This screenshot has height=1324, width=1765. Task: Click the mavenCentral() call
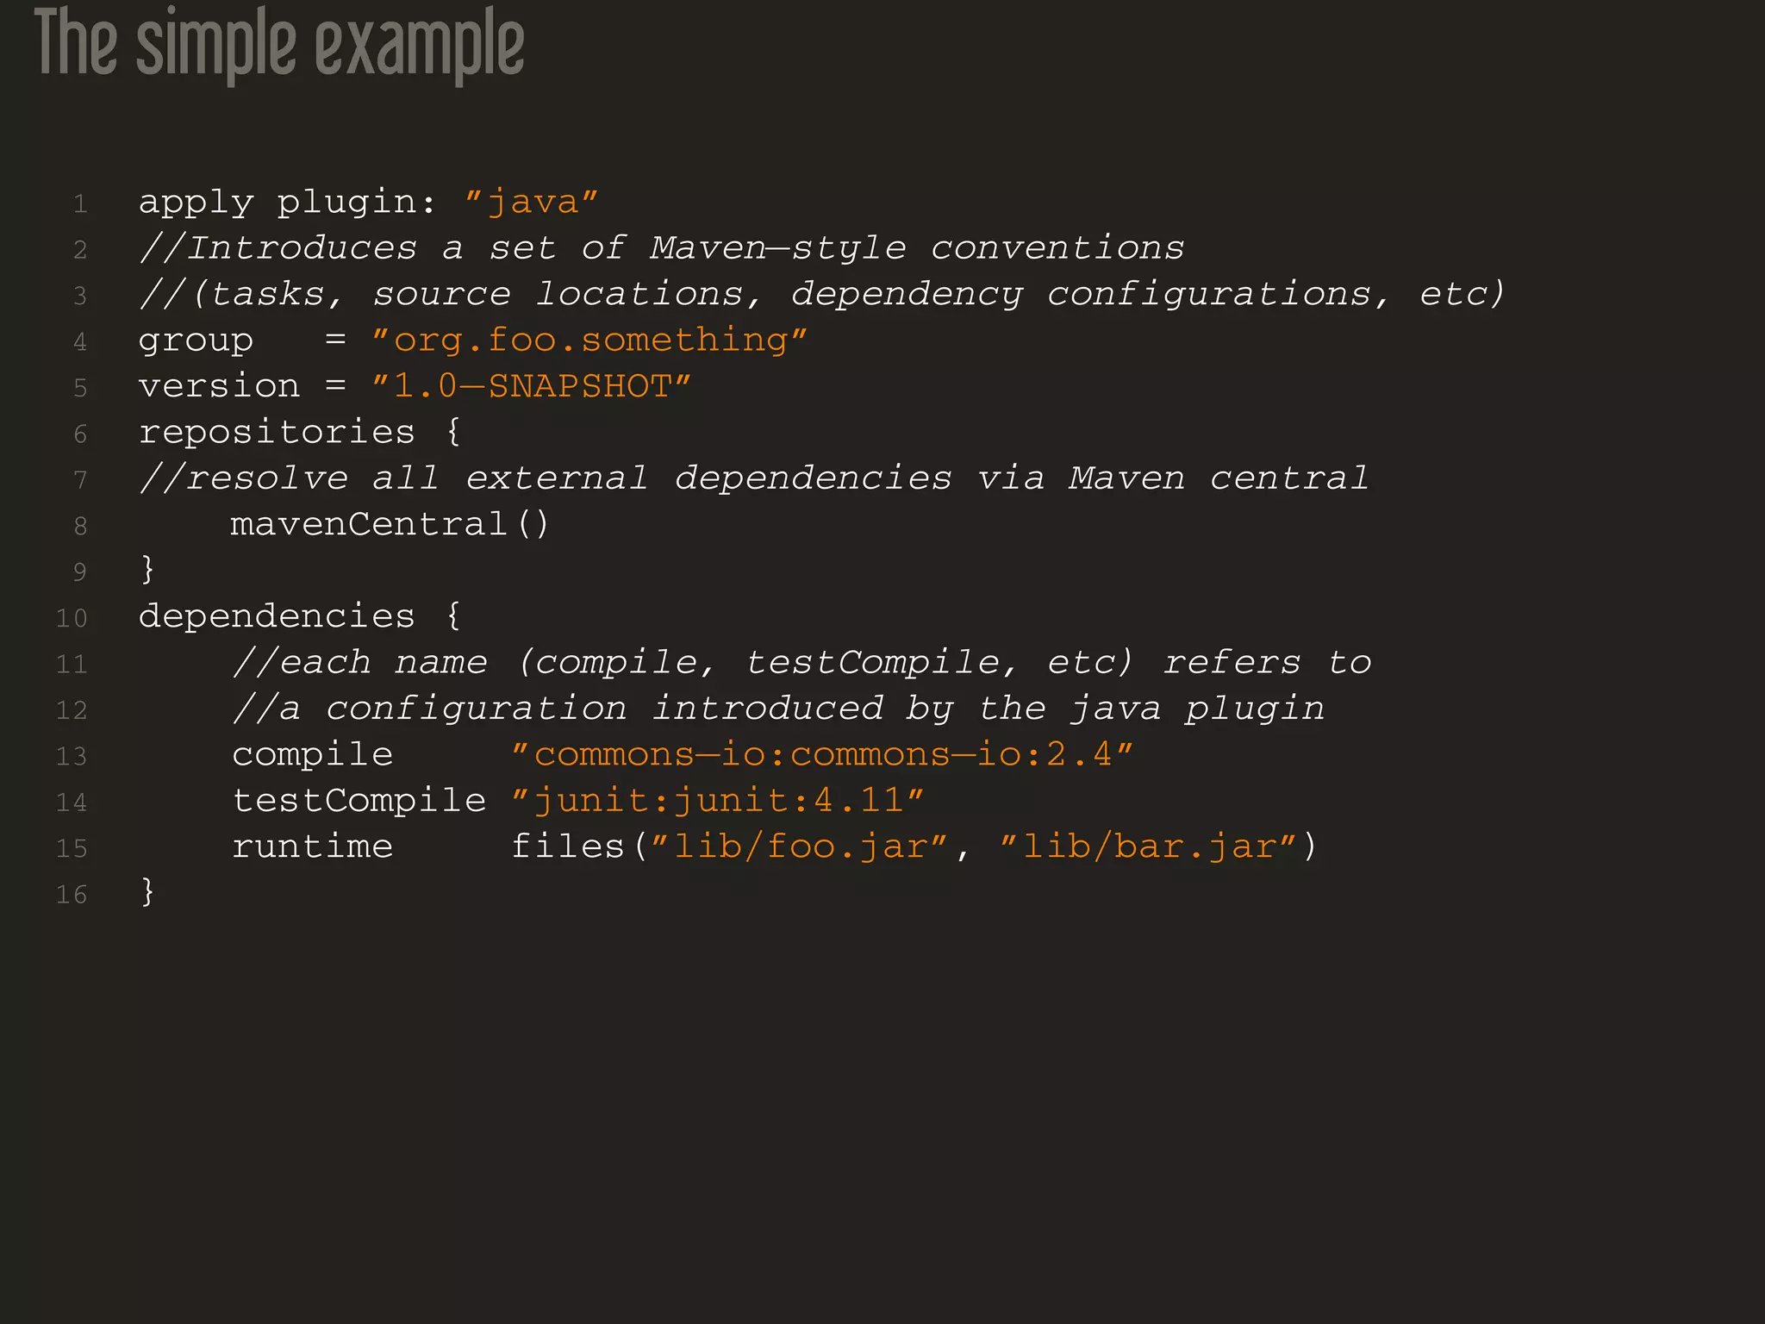389,524
